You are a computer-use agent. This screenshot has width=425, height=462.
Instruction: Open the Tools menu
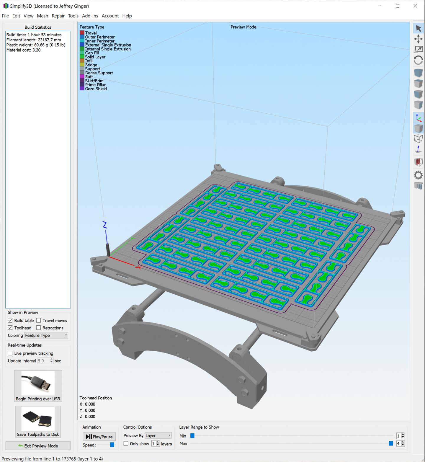coord(73,16)
